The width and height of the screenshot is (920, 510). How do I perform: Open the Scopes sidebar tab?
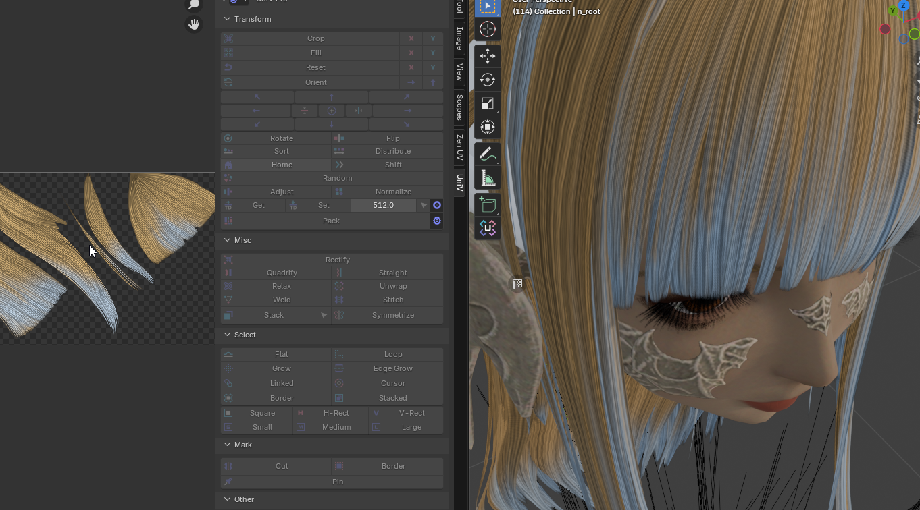point(459,107)
